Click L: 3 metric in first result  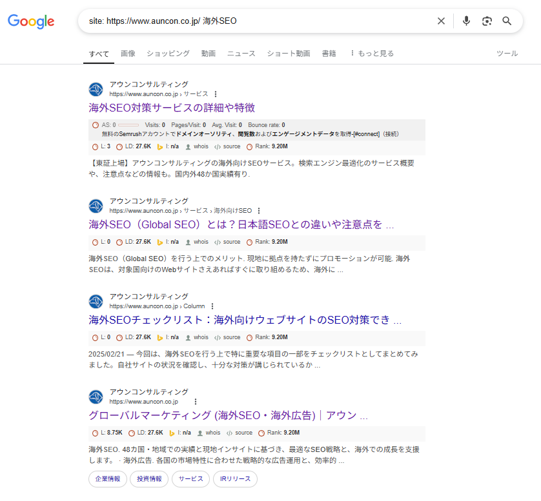pyautogui.click(x=101, y=146)
